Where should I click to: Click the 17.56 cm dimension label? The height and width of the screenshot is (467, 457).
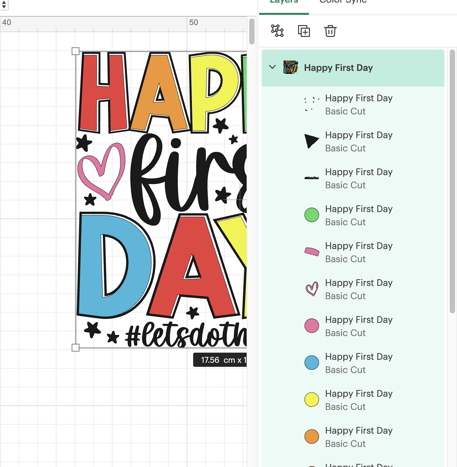point(220,360)
